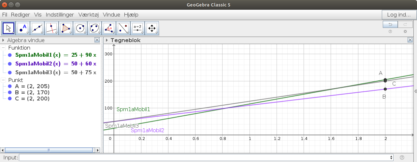Image resolution: width=417 pixels, height=162 pixels.
Task: Click the scrollbar left arrow in Algebra panel
Action: 3,150
